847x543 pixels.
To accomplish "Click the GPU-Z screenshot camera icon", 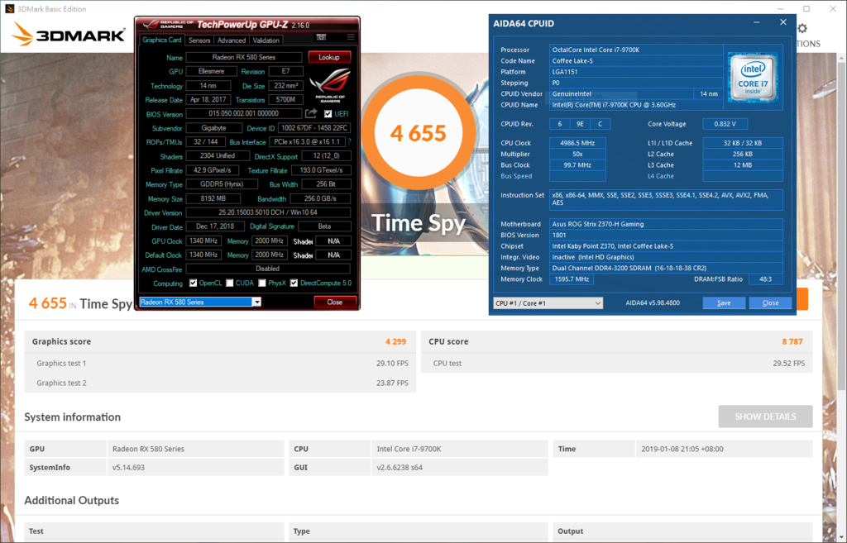I will tap(322, 36).
